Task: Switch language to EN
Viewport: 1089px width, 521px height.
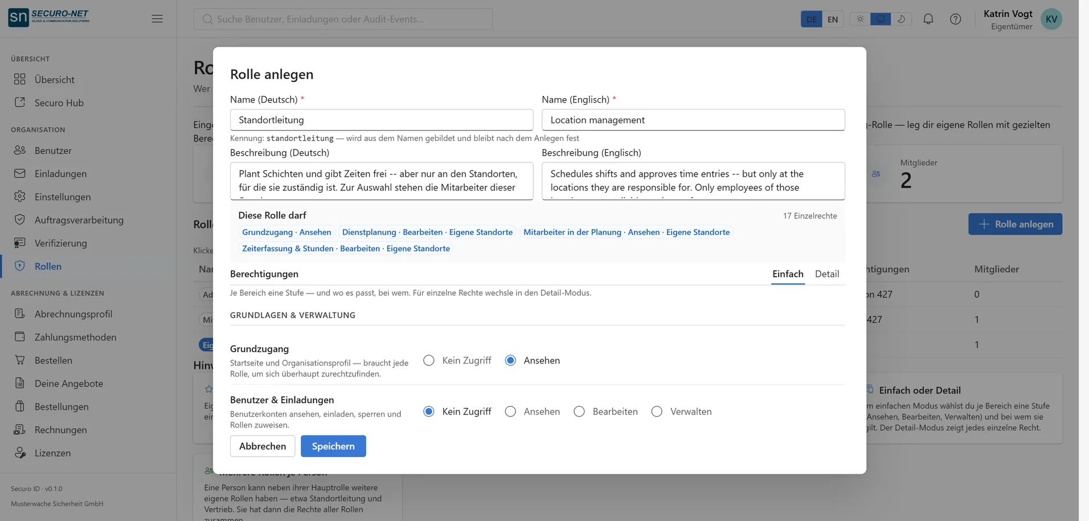Action: pos(833,19)
